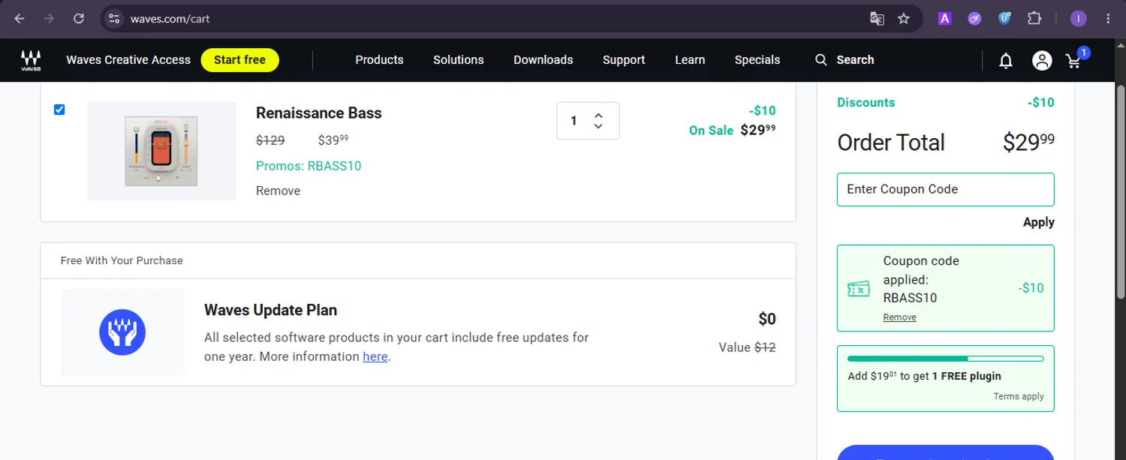Click the translate page icon
The image size is (1126, 460).
click(877, 19)
